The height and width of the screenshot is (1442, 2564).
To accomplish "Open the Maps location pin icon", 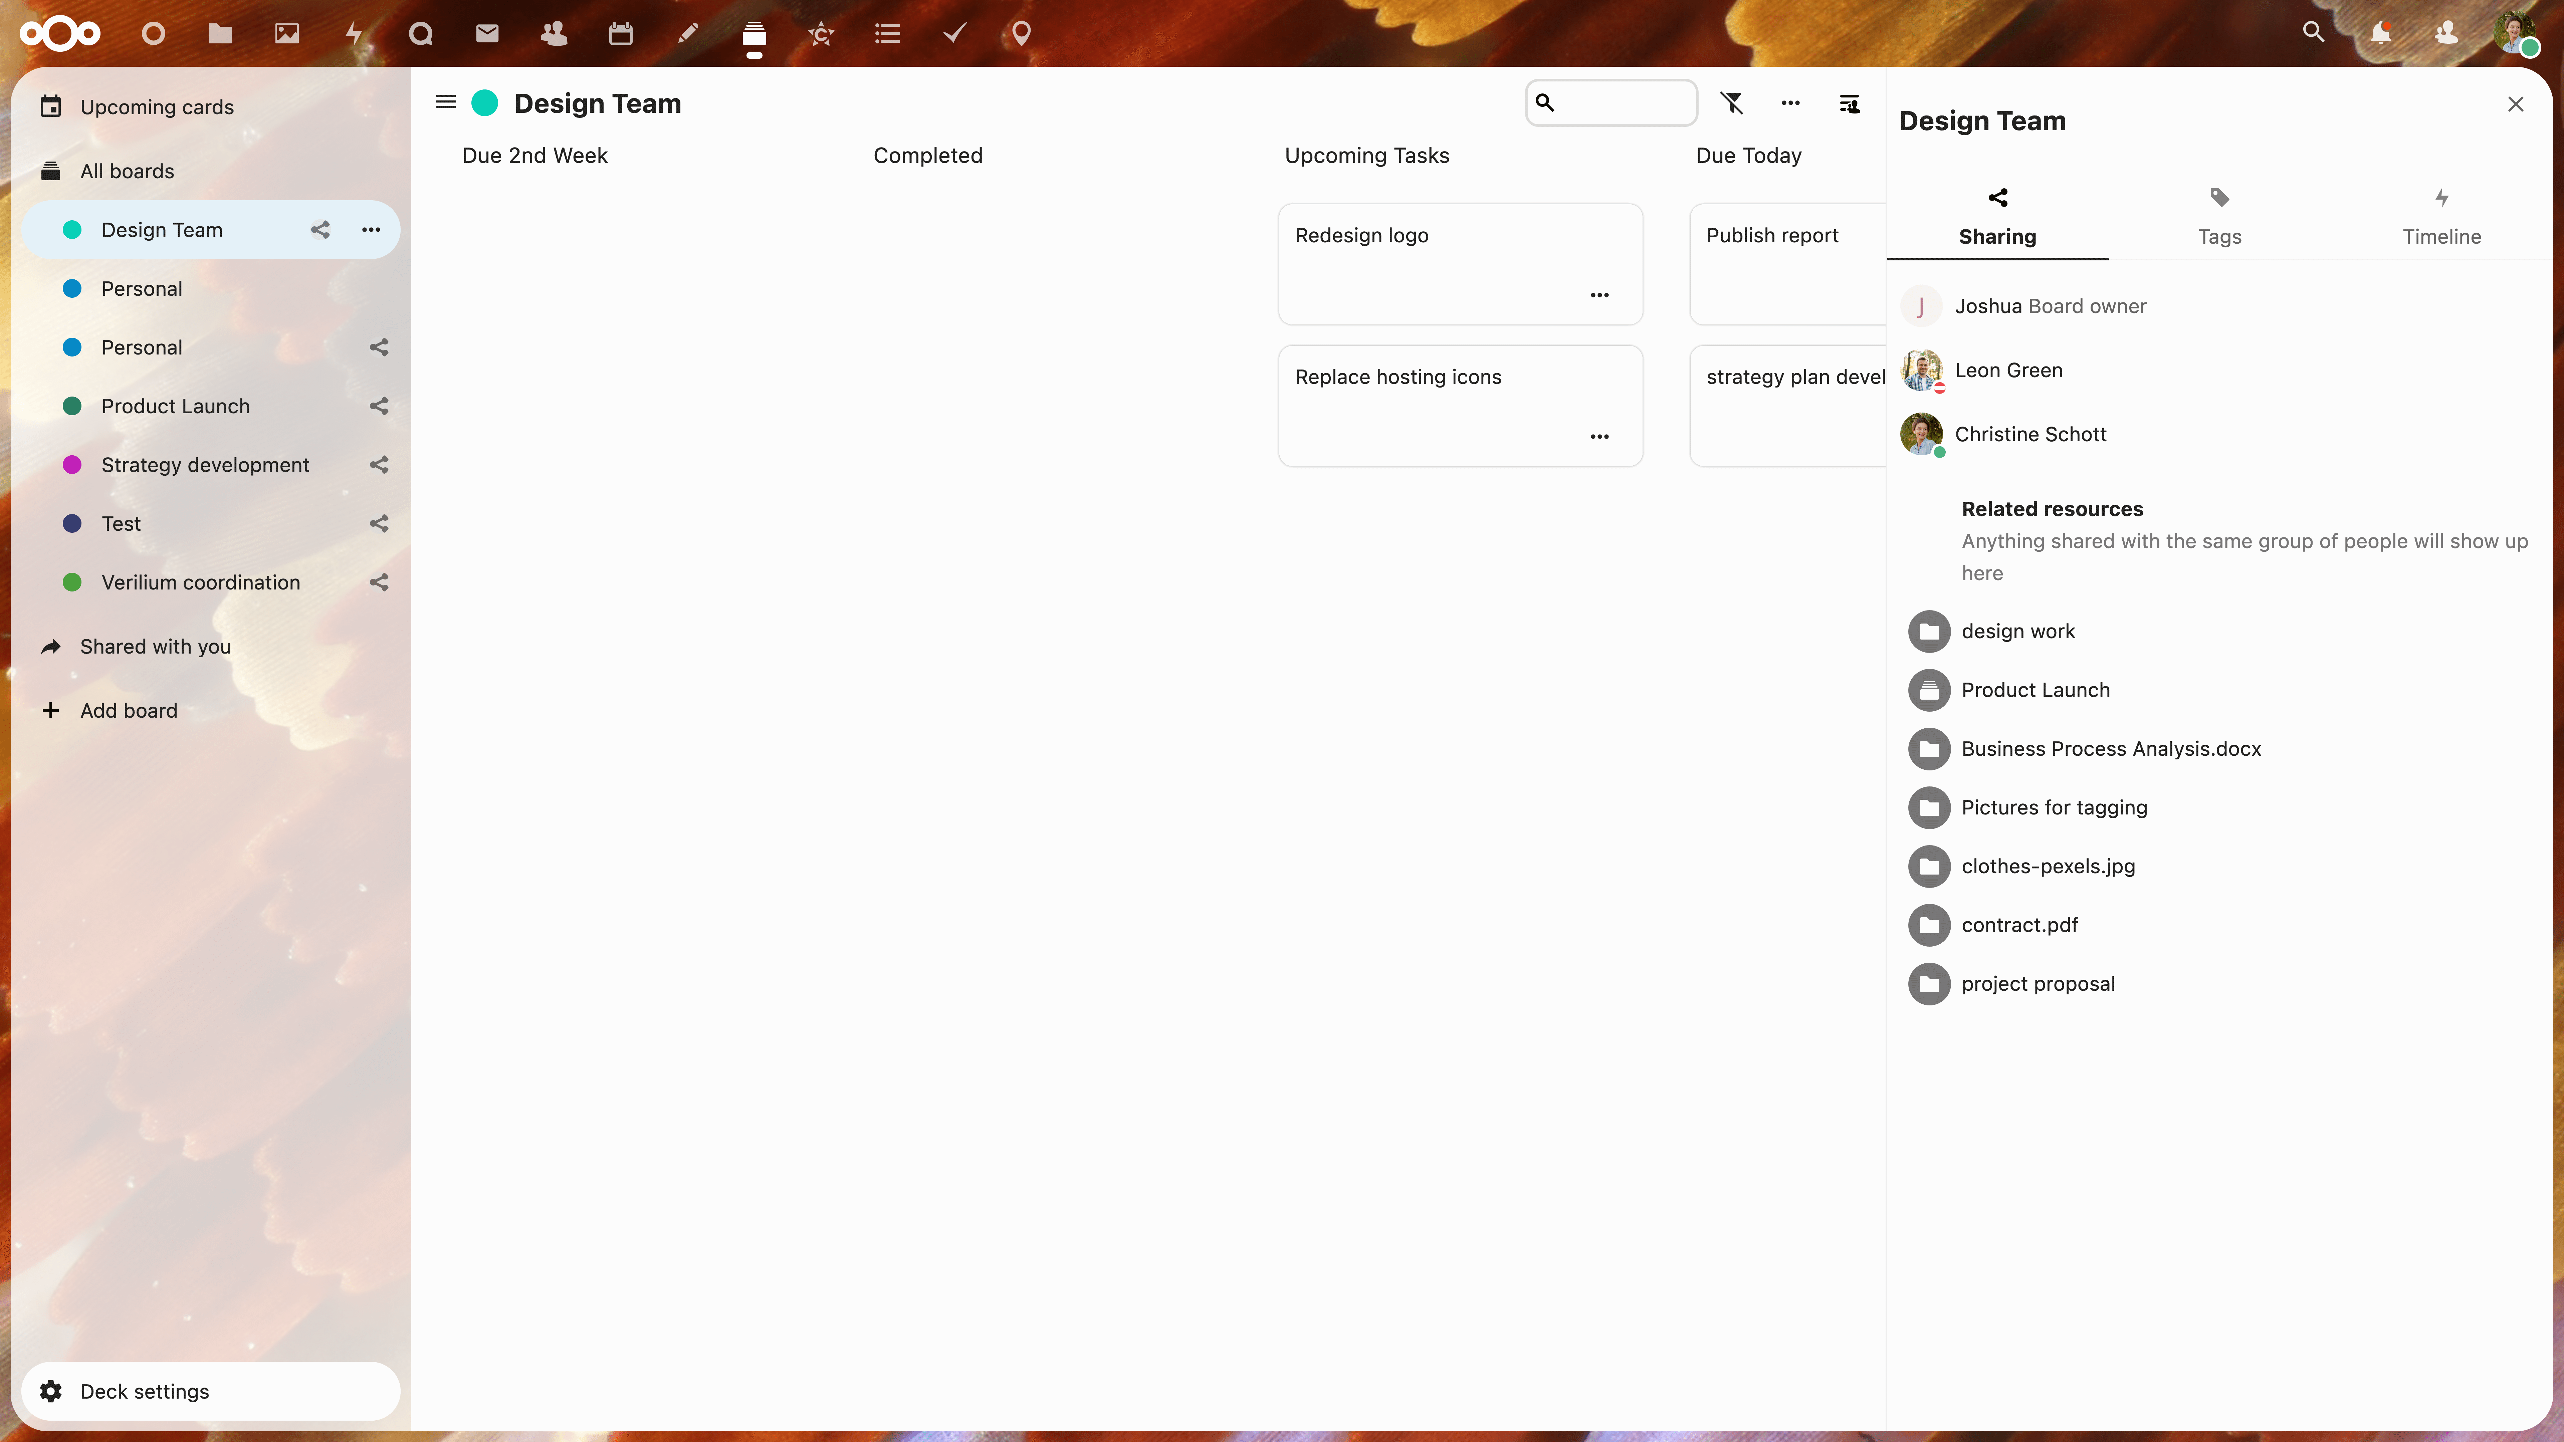I will click(1021, 34).
